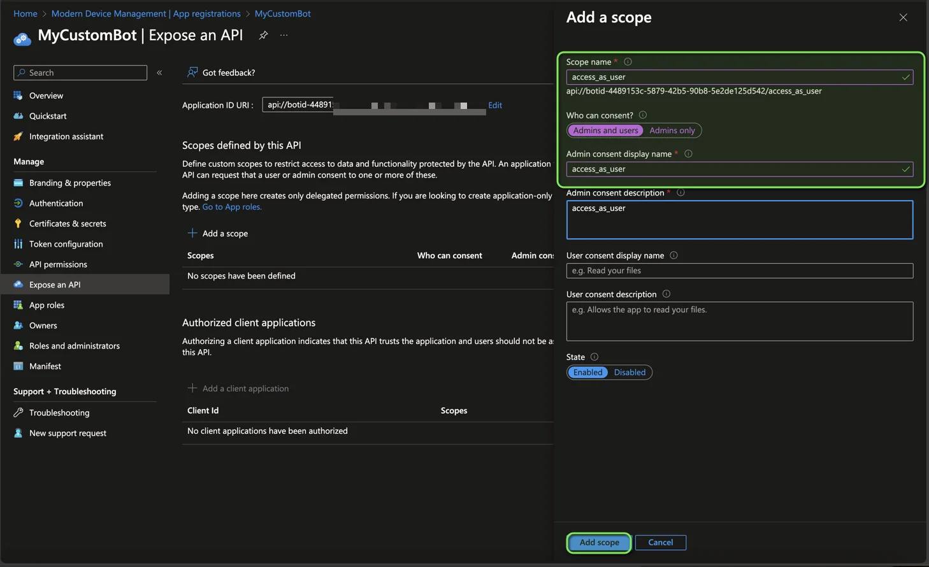Set scope state to Disabled
This screenshot has height=567, width=929.
[x=630, y=373]
